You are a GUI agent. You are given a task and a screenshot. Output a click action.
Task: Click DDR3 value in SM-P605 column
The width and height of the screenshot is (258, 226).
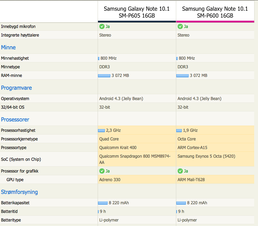pyautogui.click(x=105, y=67)
